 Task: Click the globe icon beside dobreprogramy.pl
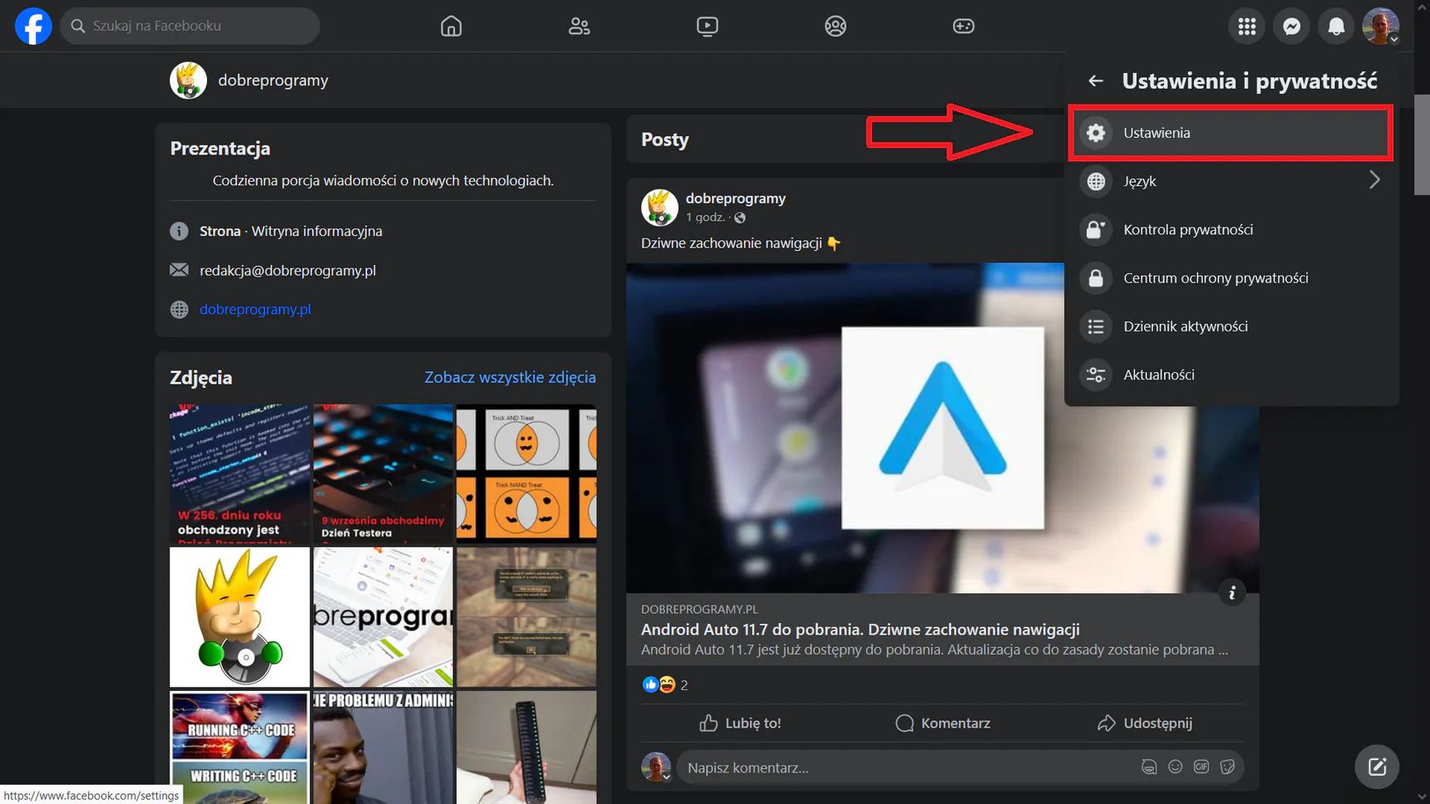pyautogui.click(x=179, y=310)
